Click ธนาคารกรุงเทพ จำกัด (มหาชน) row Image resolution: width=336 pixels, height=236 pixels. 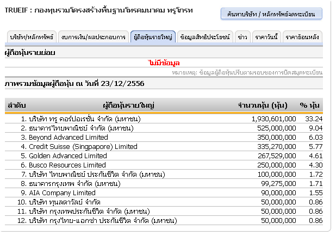[164, 183]
